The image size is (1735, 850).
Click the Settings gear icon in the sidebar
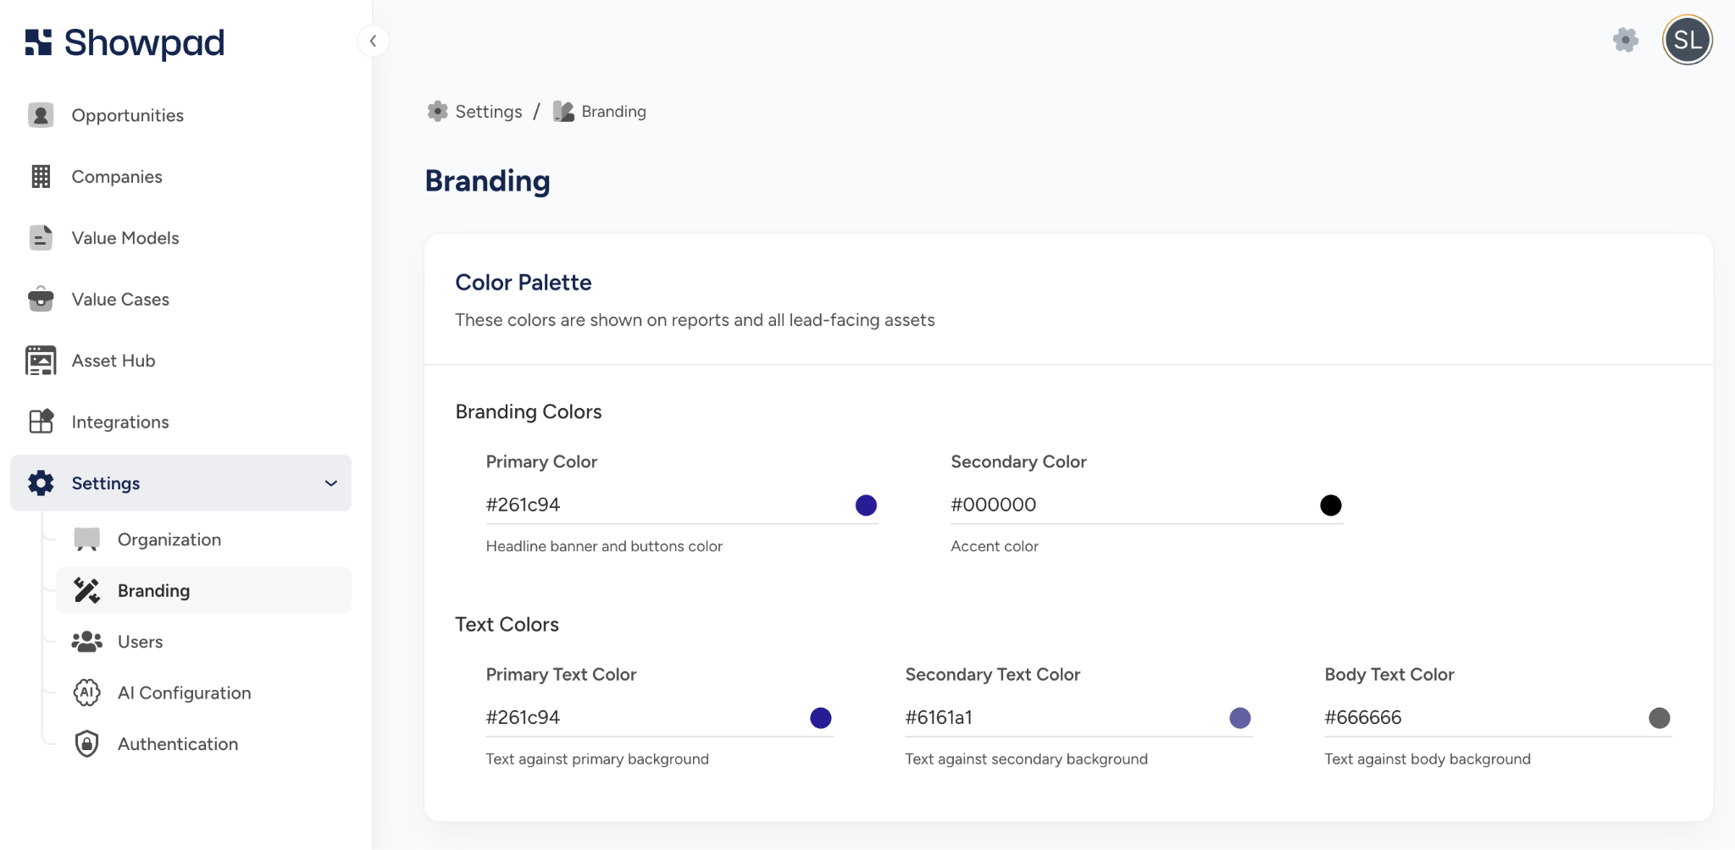(x=41, y=483)
